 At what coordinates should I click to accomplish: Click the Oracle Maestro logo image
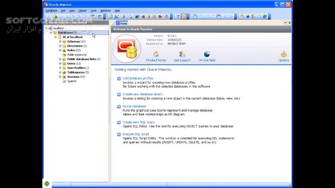pyautogui.click(x=126, y=49)
